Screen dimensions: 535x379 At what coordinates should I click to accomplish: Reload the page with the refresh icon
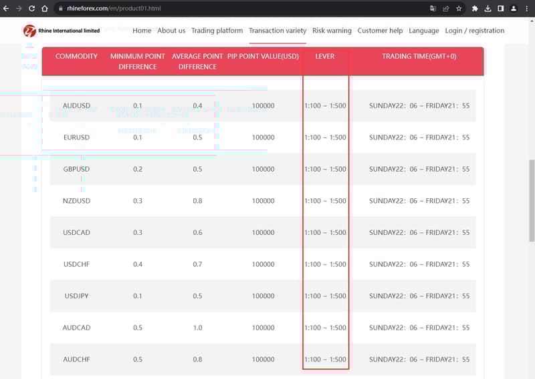tap(31, 9)
